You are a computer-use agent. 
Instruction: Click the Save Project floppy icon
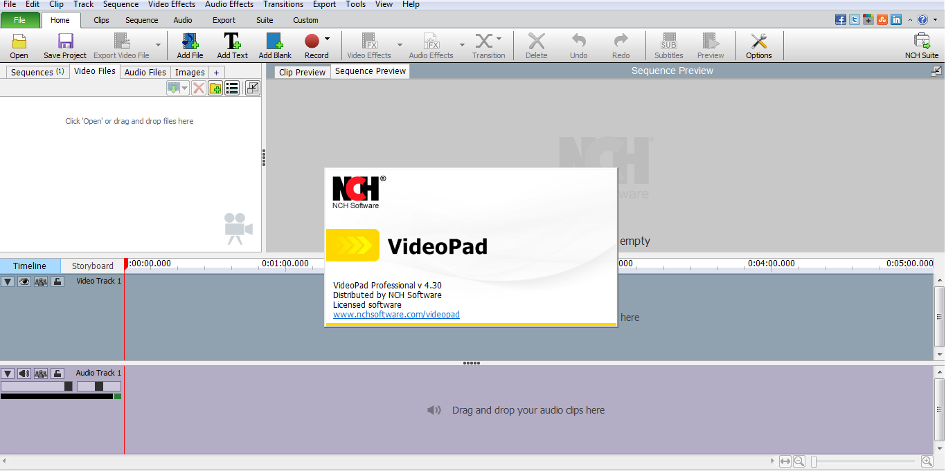click(65, 41)
